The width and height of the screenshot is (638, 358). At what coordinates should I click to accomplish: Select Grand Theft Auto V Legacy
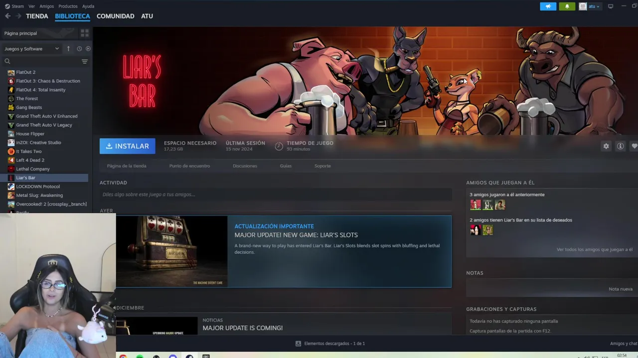[x=47, y=125]
